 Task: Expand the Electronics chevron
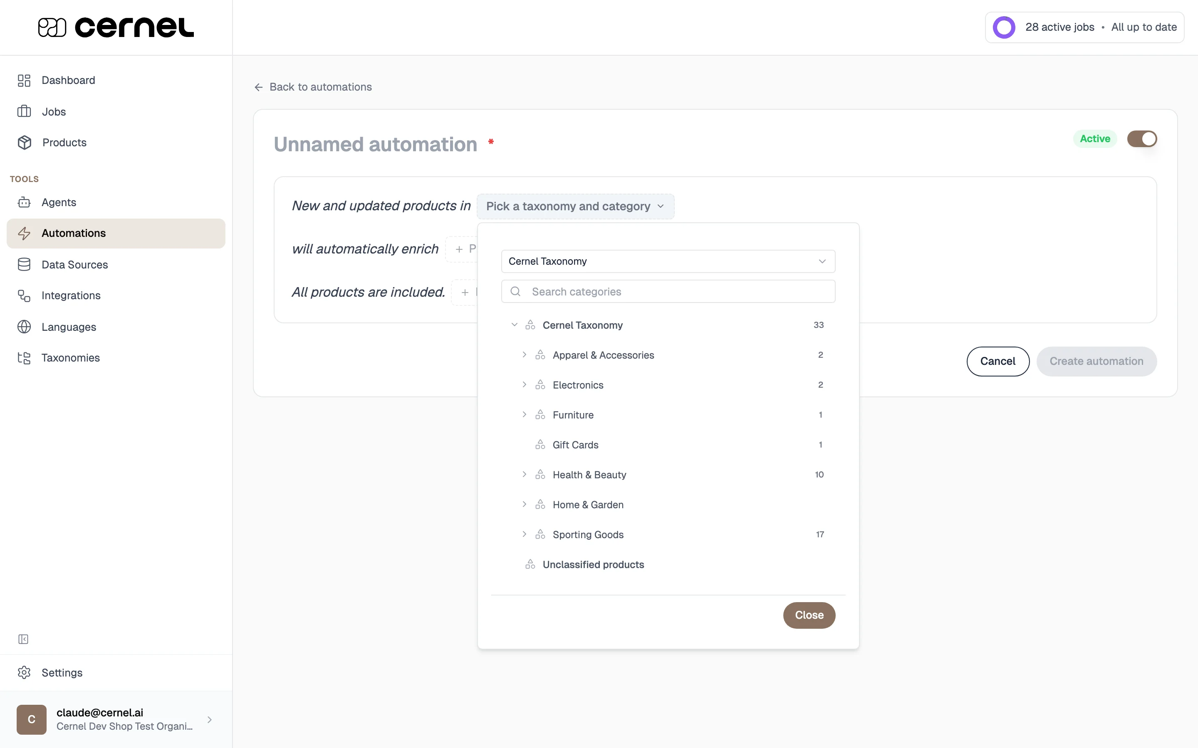point(524,385)
